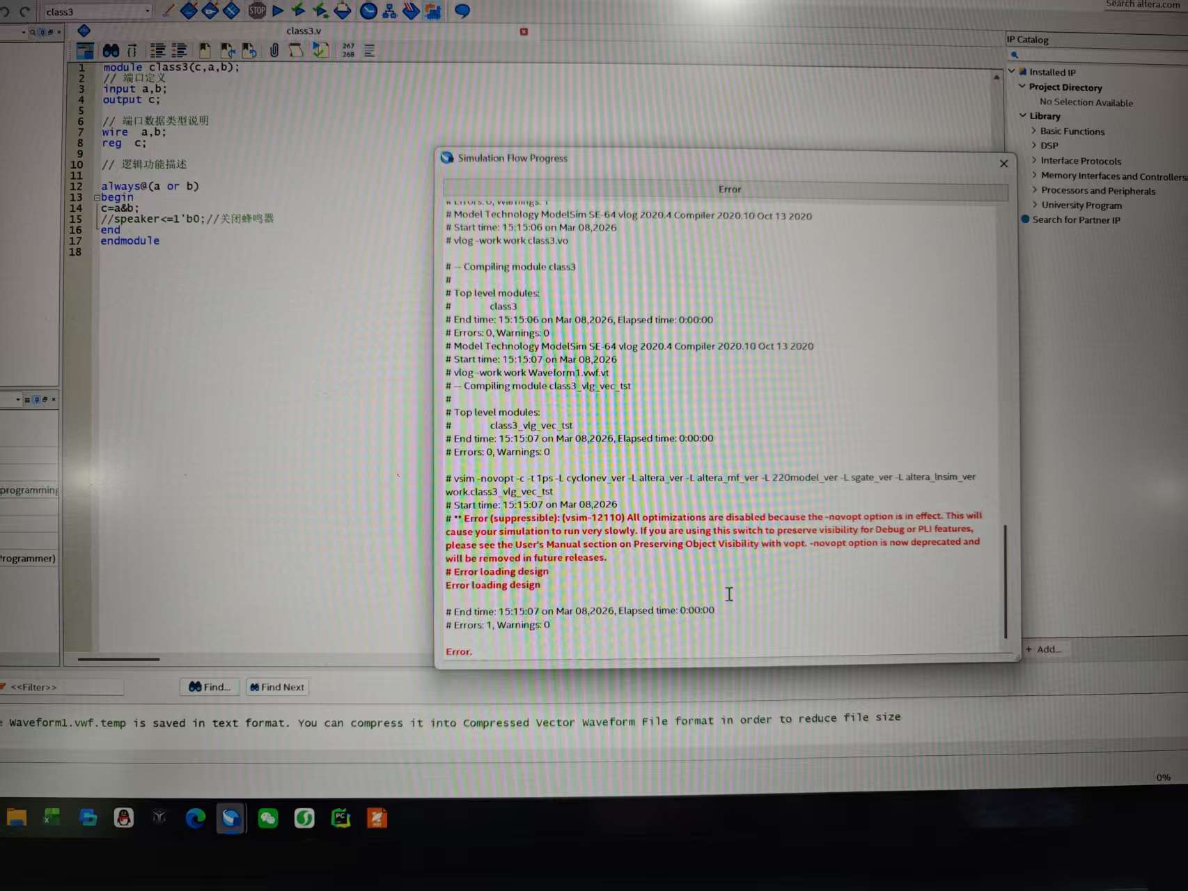The height and width of the screenshot is (891, 1188).
Task: Collapse the begin block fold marker
Action: click(97, 197)
